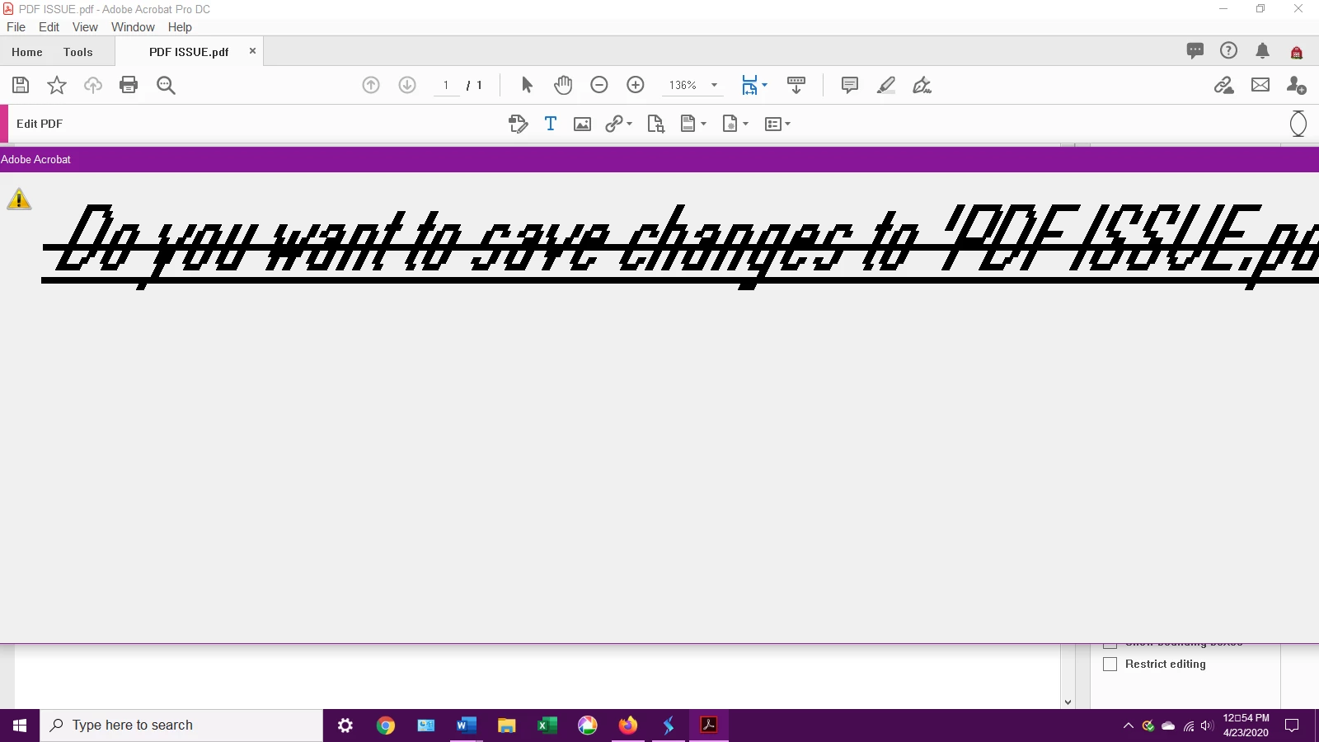The height and width of the screenshot is (742, 1319).
Task: Click the red account profile icon
Action: (x=1297, y=53)
